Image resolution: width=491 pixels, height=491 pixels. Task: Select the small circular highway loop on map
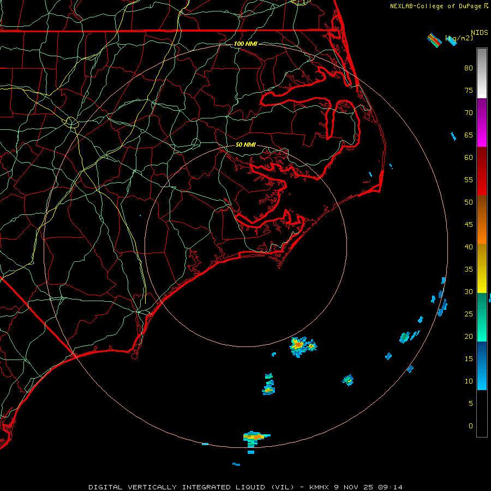click(x=71, y=122)
